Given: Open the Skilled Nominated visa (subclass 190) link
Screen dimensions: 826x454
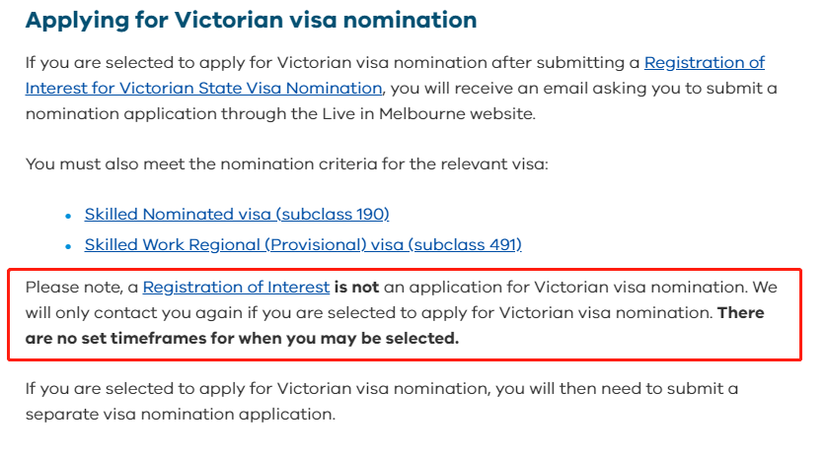Looking at the screenshot, I should coord(237,215).
